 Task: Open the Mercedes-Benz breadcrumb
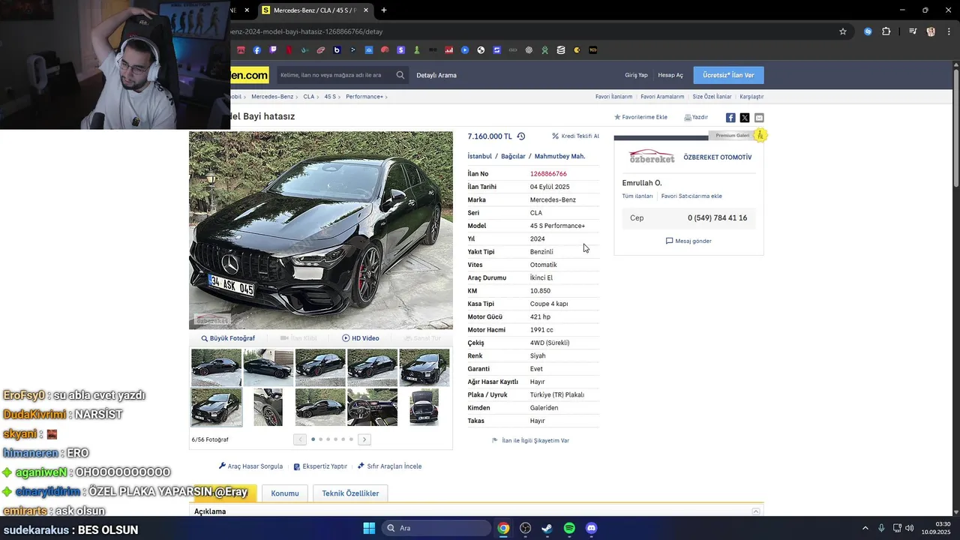tap(272, 97)
